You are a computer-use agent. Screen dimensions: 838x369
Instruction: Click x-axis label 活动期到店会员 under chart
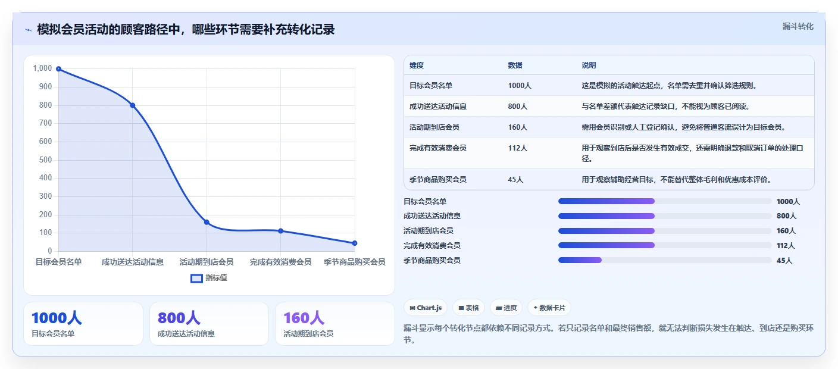coord(207,262)
